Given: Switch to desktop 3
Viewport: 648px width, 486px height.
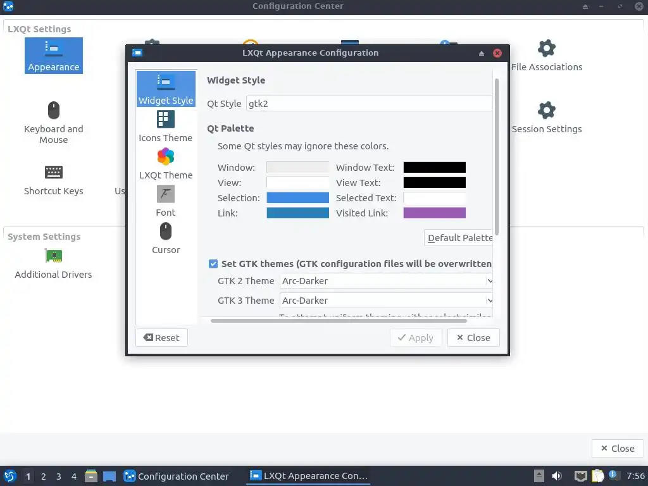Looking at the screenshot, I should click(x=59, y=477).
